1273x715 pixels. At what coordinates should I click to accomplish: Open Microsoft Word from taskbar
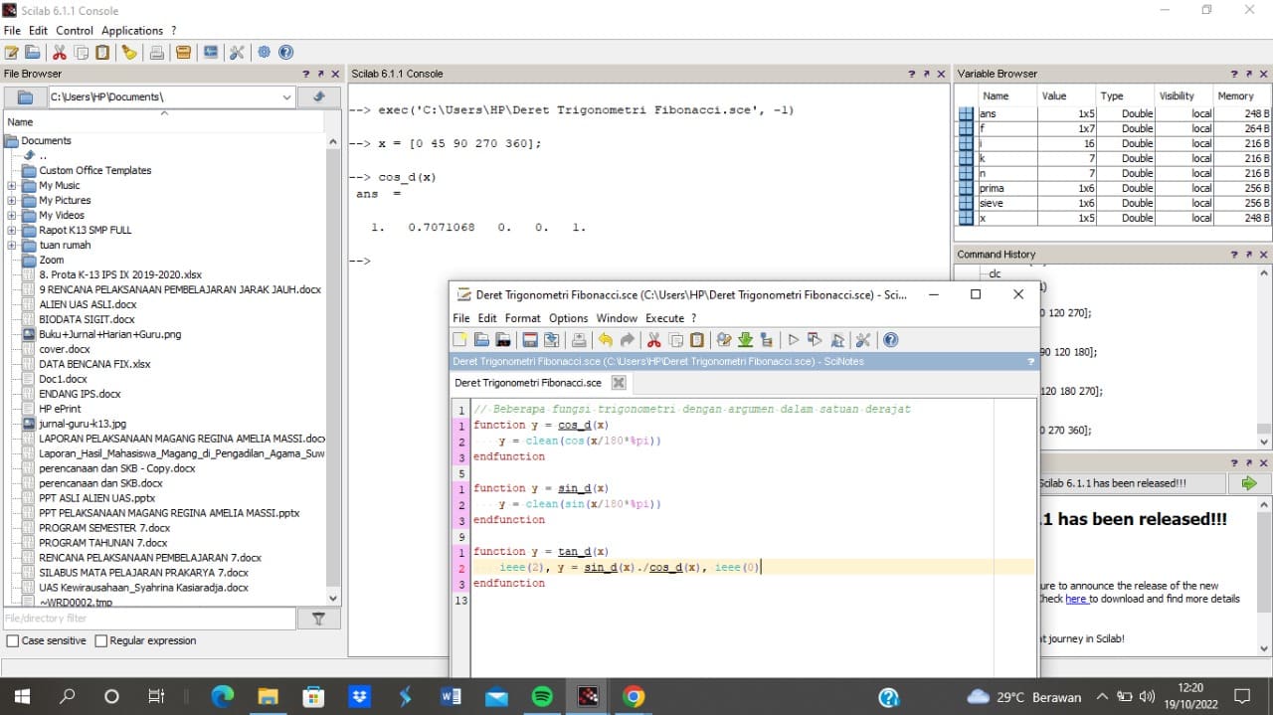point(451,697)
